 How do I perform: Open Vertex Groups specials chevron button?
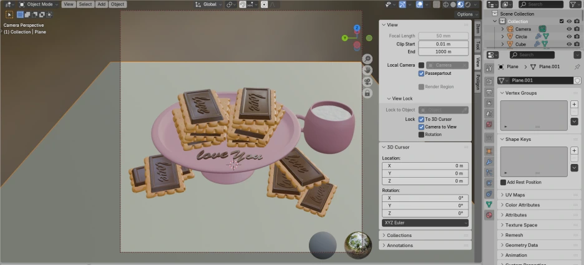click(x=574, y=122)
